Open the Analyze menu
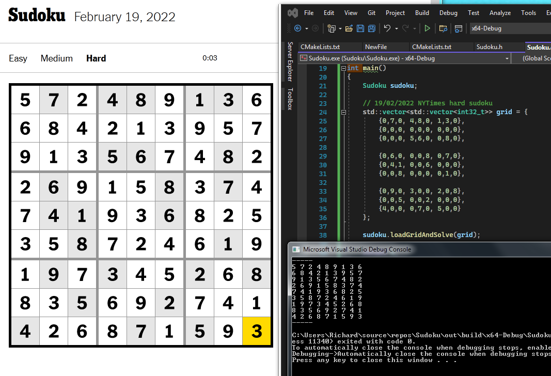Screen dimensions: 551x376 click(500, 13)
